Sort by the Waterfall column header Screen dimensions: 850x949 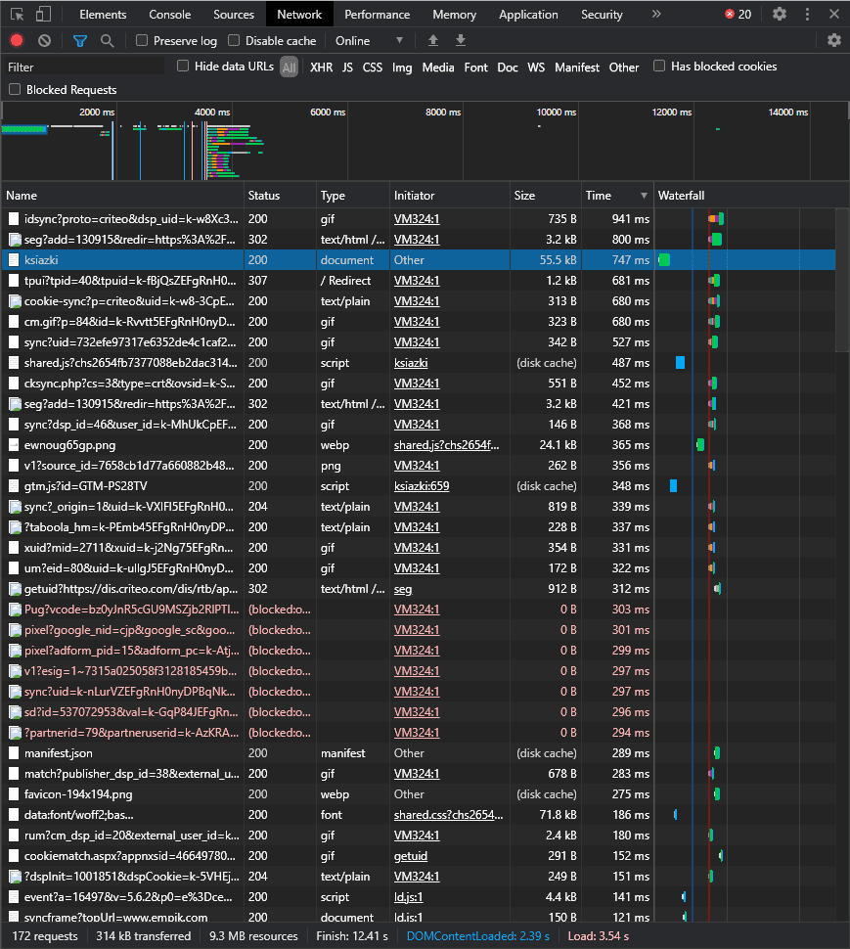click(751, 196)
